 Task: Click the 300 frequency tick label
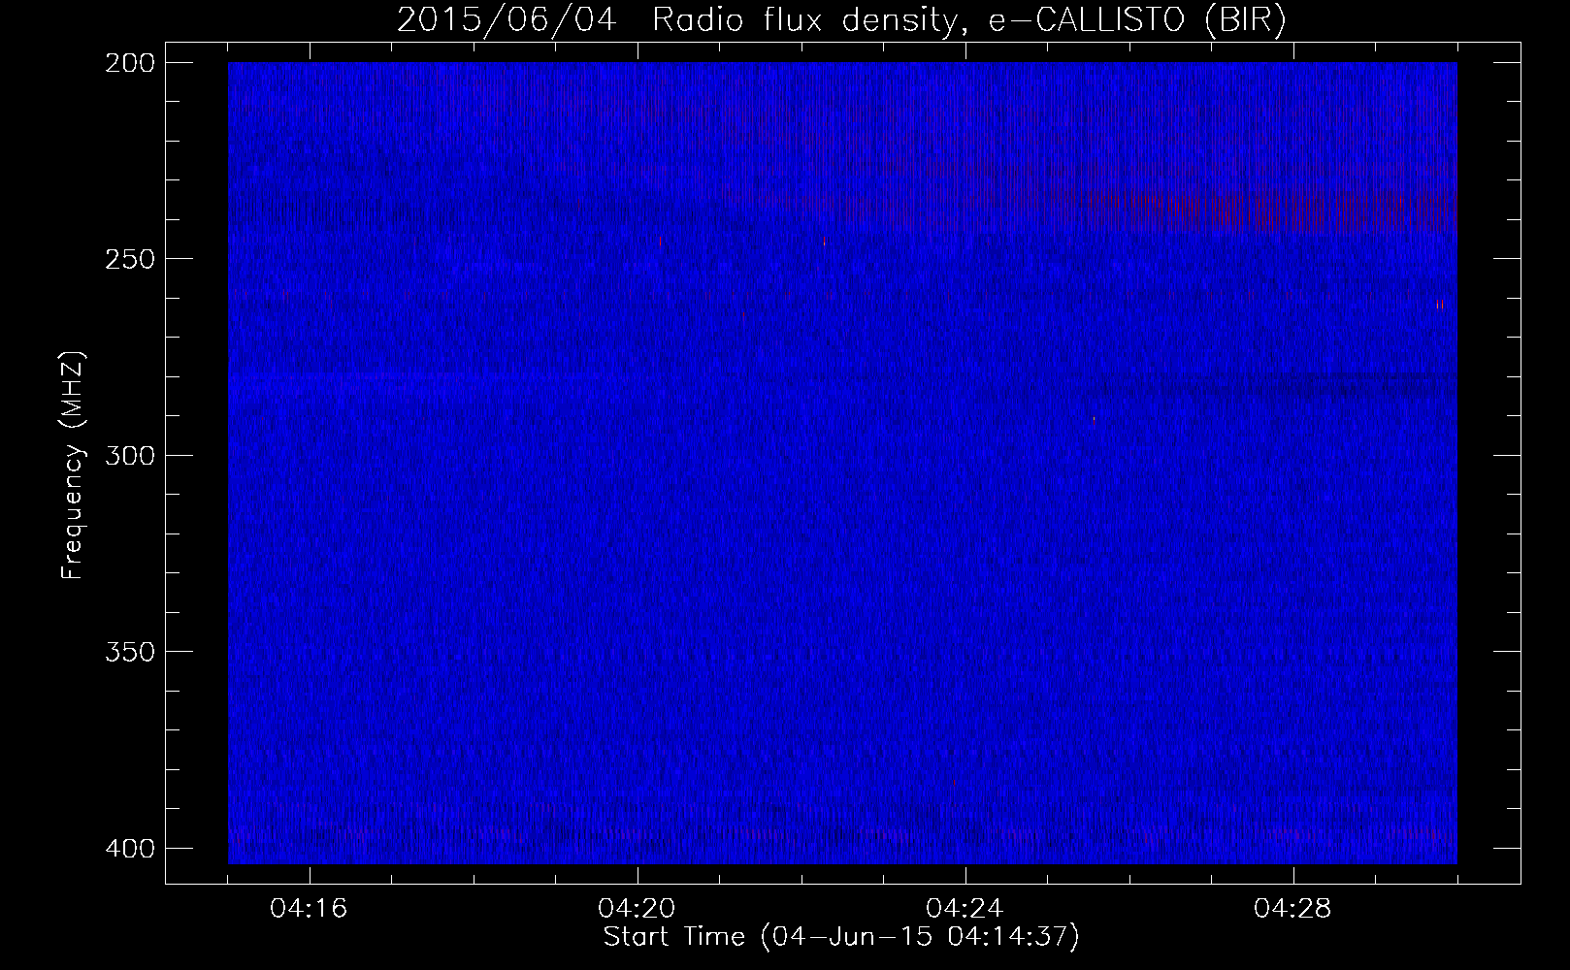click(129, 455)
